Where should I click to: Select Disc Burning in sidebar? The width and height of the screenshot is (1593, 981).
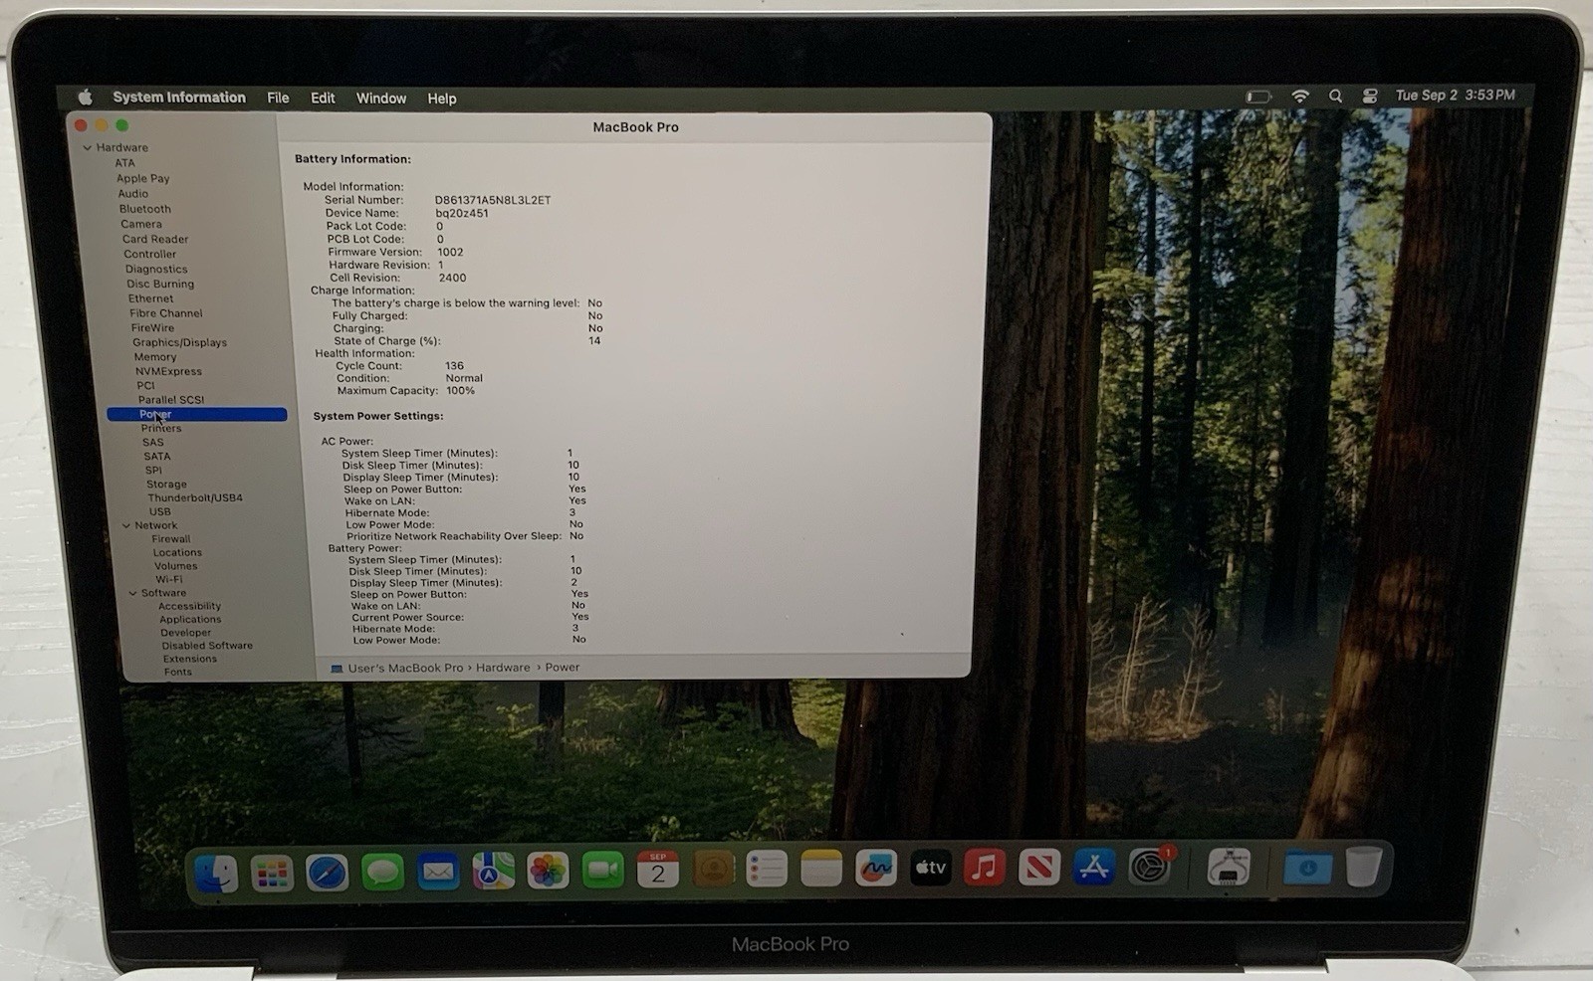coord(160,284)
